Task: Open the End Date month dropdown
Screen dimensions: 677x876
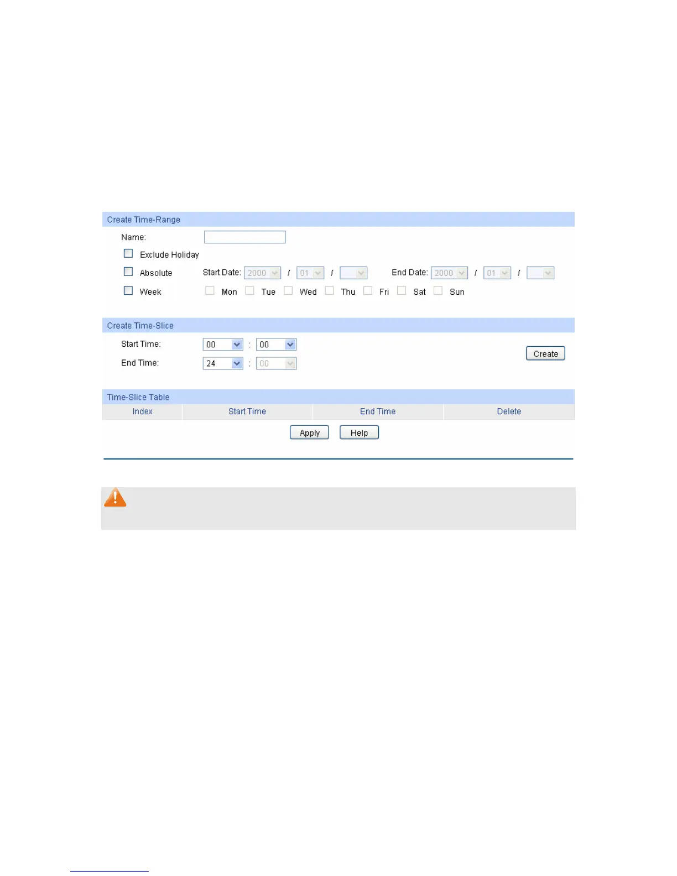Action: click(x=497, y=273)
